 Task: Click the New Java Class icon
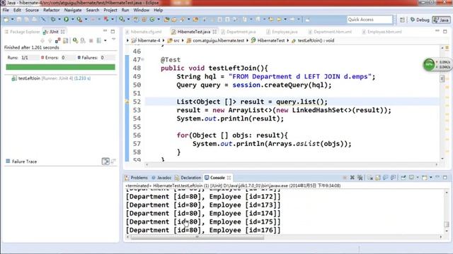151,19
